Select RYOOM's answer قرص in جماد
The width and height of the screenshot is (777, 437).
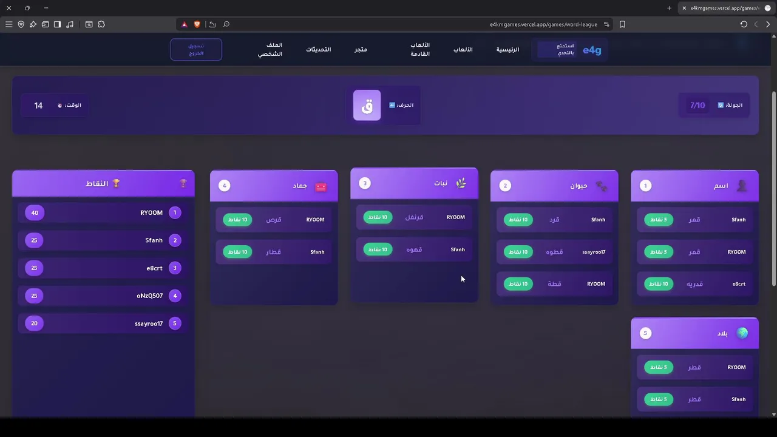[x=274, y=220]
